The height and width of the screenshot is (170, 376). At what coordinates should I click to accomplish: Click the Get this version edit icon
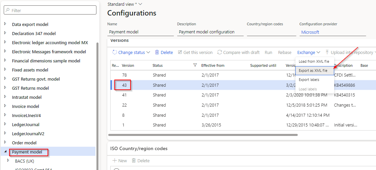tap(180, 52)
